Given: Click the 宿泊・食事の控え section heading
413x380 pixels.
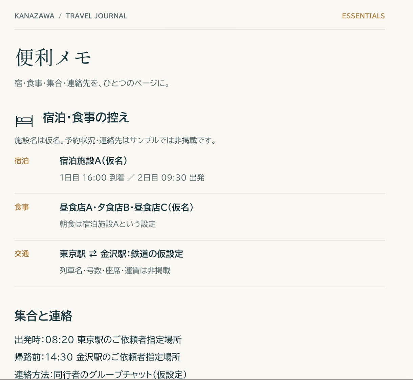Looking at the screenshot, I should pyautogui.click(x=86, y=118).
